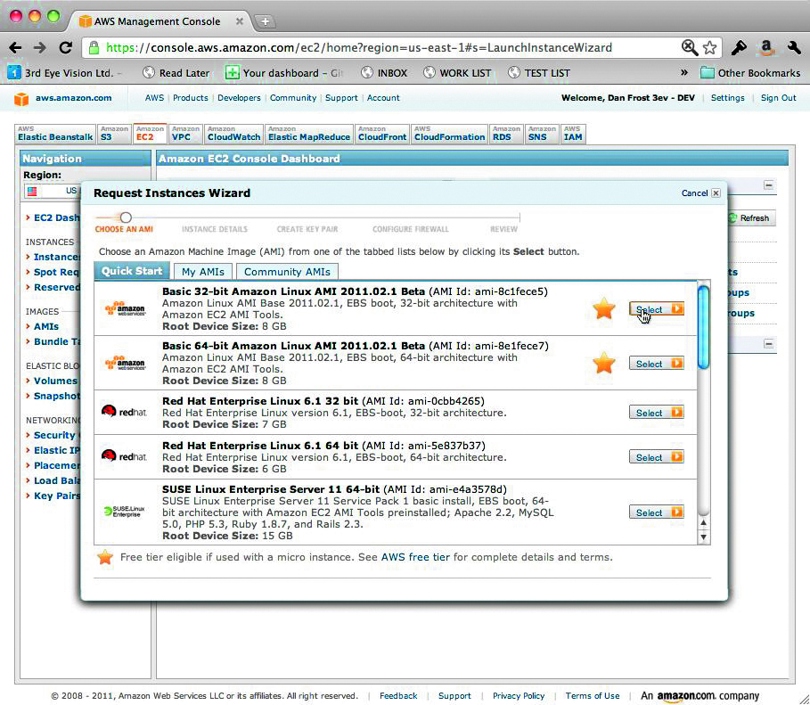Switch to the SNS service tab
This screenshot has width=810, height=705.
tap(542, 134)
